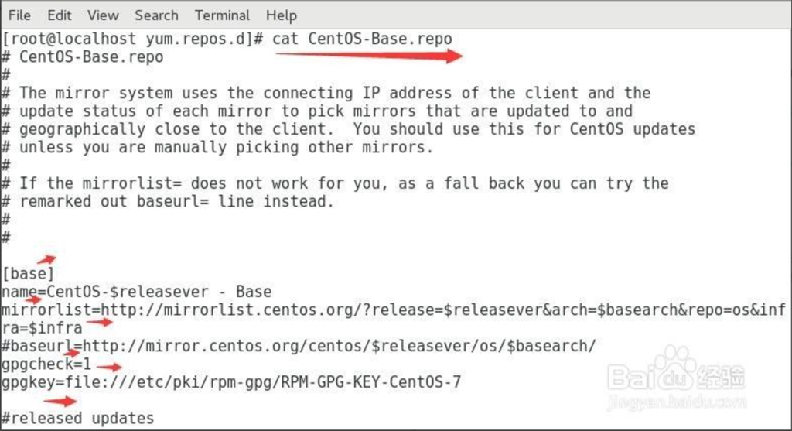Open the File menu
Screen dimensions: 792x431
tap(19, 15)
